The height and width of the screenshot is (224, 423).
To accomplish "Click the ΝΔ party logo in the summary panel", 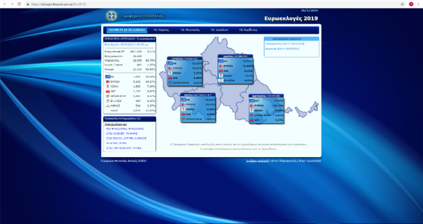I will point(108,76).
